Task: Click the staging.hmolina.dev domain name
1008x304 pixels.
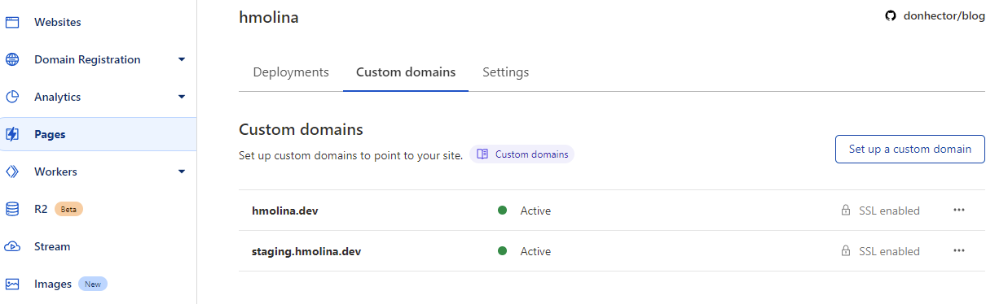Action: click(306, 251)
